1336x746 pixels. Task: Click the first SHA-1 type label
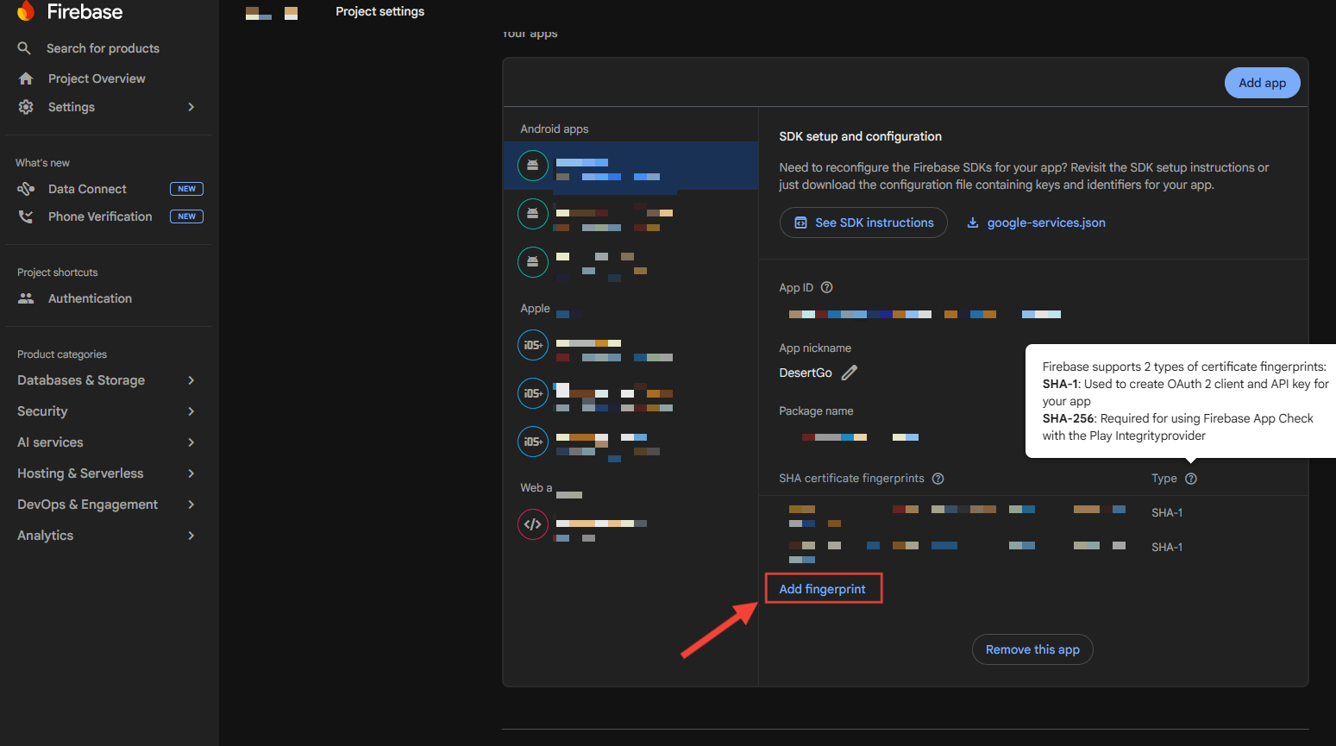coord(1167,512)
